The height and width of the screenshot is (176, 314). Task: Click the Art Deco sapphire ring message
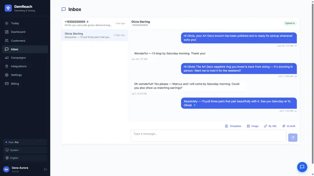(239, 69)
